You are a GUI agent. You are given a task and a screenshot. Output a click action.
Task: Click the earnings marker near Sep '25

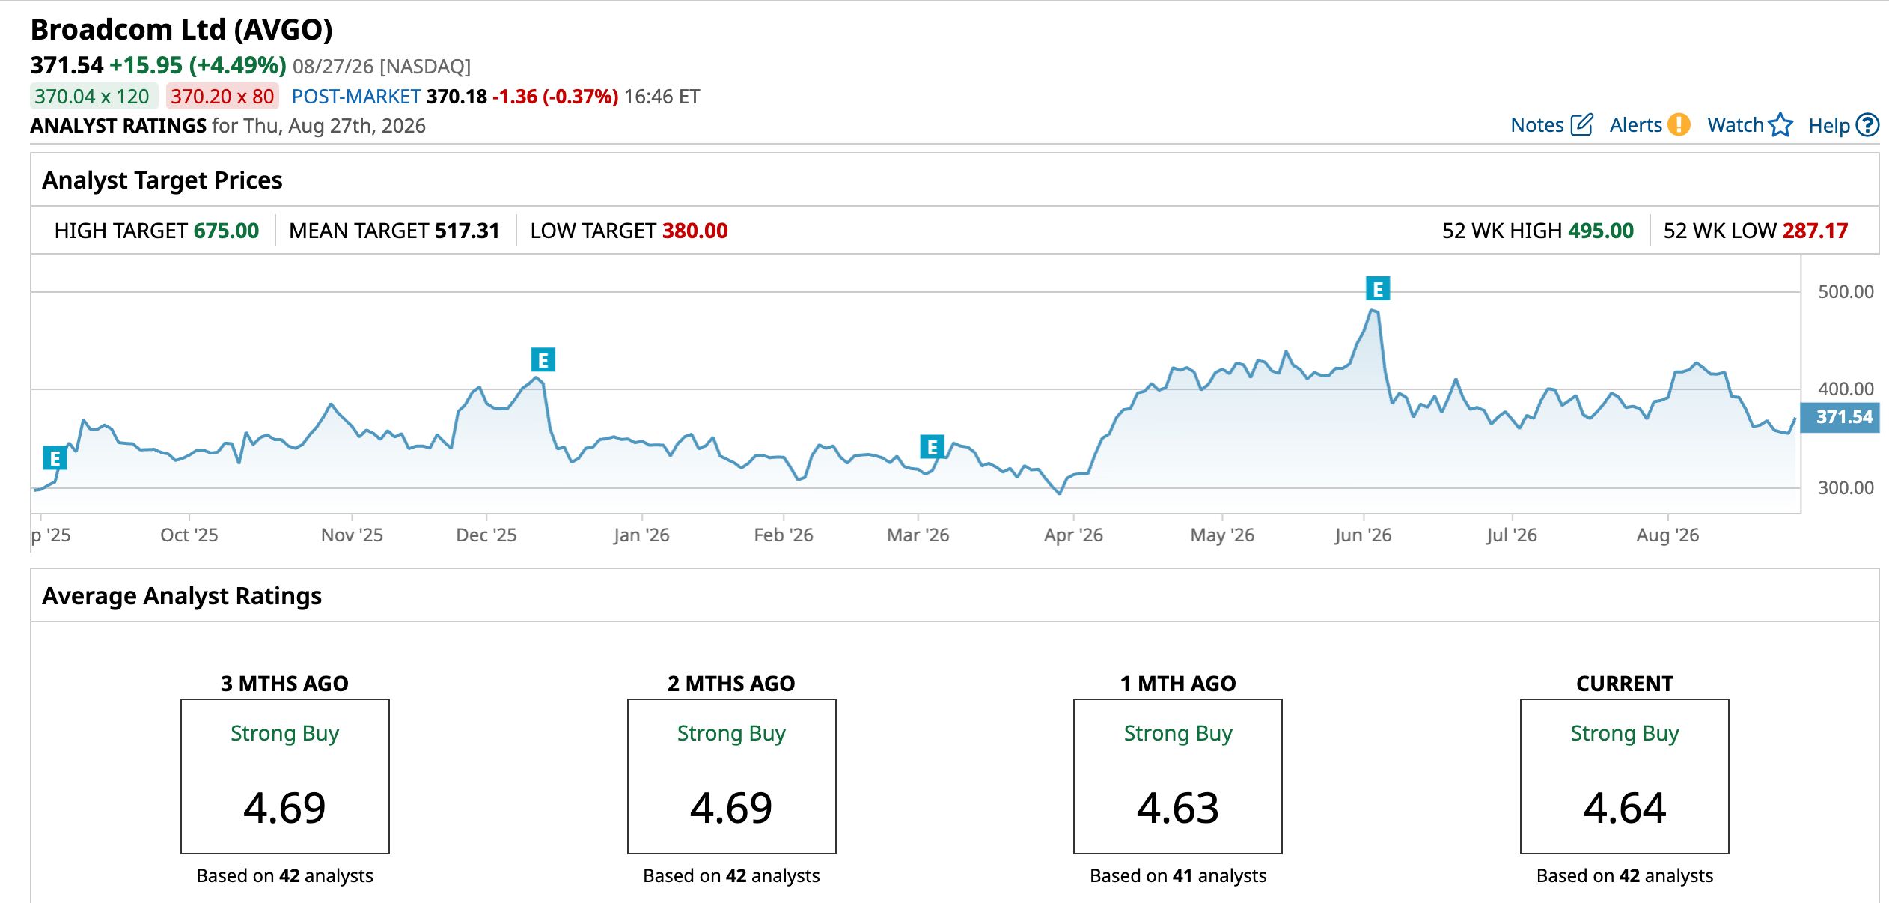55,457
